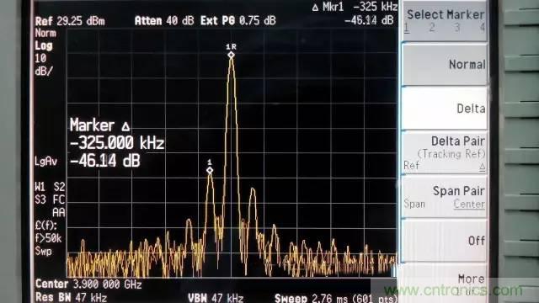Open the More softkey menu page
The width and height of the screenshot is (539, 303).
(444, 283)
